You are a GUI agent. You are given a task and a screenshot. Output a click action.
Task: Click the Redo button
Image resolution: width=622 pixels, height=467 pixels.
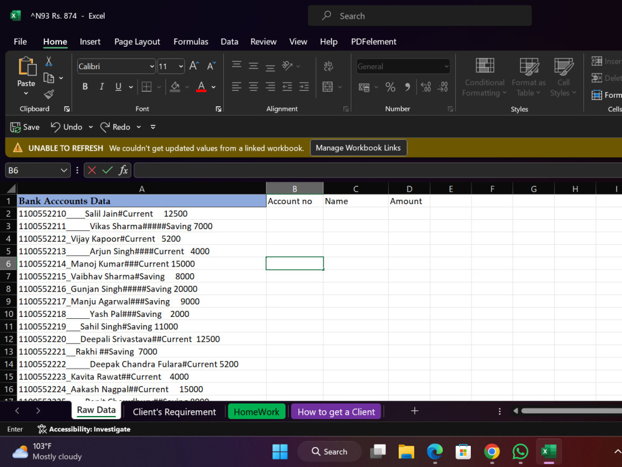(x=116, y=127)
